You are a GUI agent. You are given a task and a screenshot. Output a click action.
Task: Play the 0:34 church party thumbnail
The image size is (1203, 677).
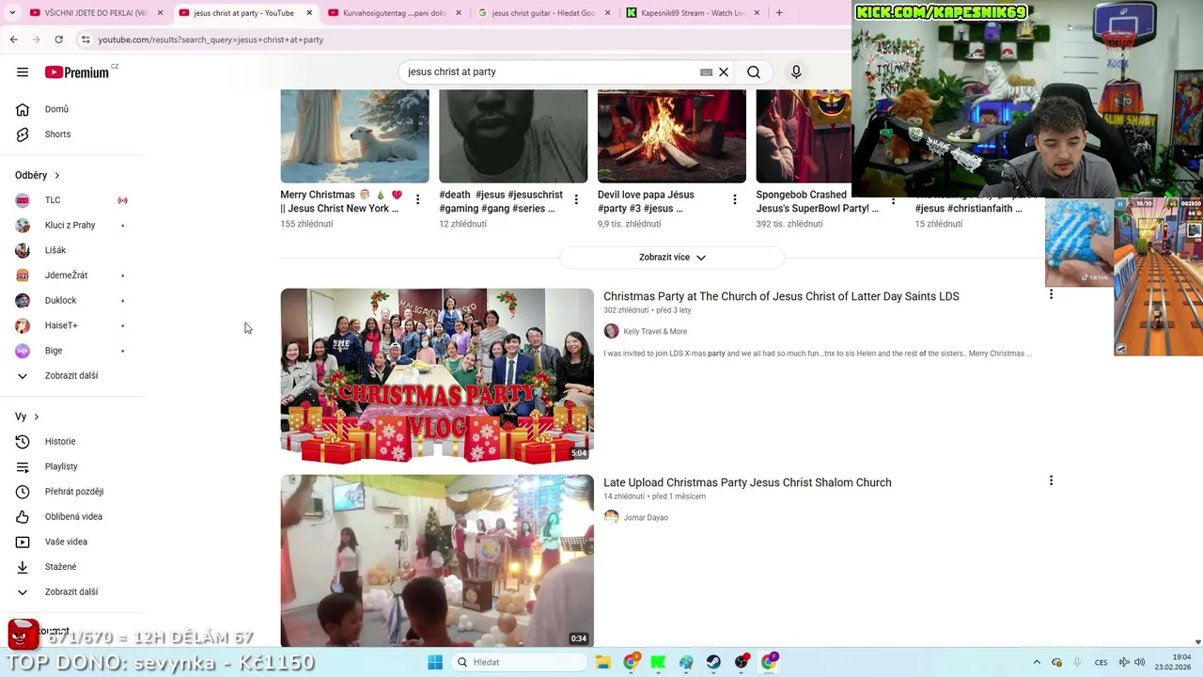pyautogui.click(x=437, y=560)
